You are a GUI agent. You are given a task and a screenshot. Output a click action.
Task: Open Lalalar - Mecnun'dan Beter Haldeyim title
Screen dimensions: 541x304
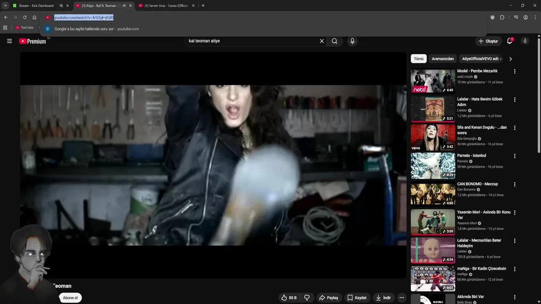coord(479,243)
